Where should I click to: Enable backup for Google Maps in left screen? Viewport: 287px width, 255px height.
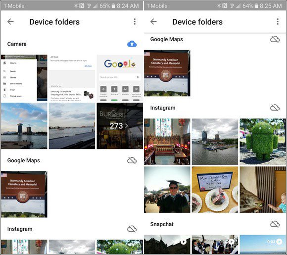[x=132, y=160]
